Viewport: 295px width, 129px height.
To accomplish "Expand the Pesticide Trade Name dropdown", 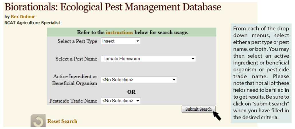I will (121, 101).
